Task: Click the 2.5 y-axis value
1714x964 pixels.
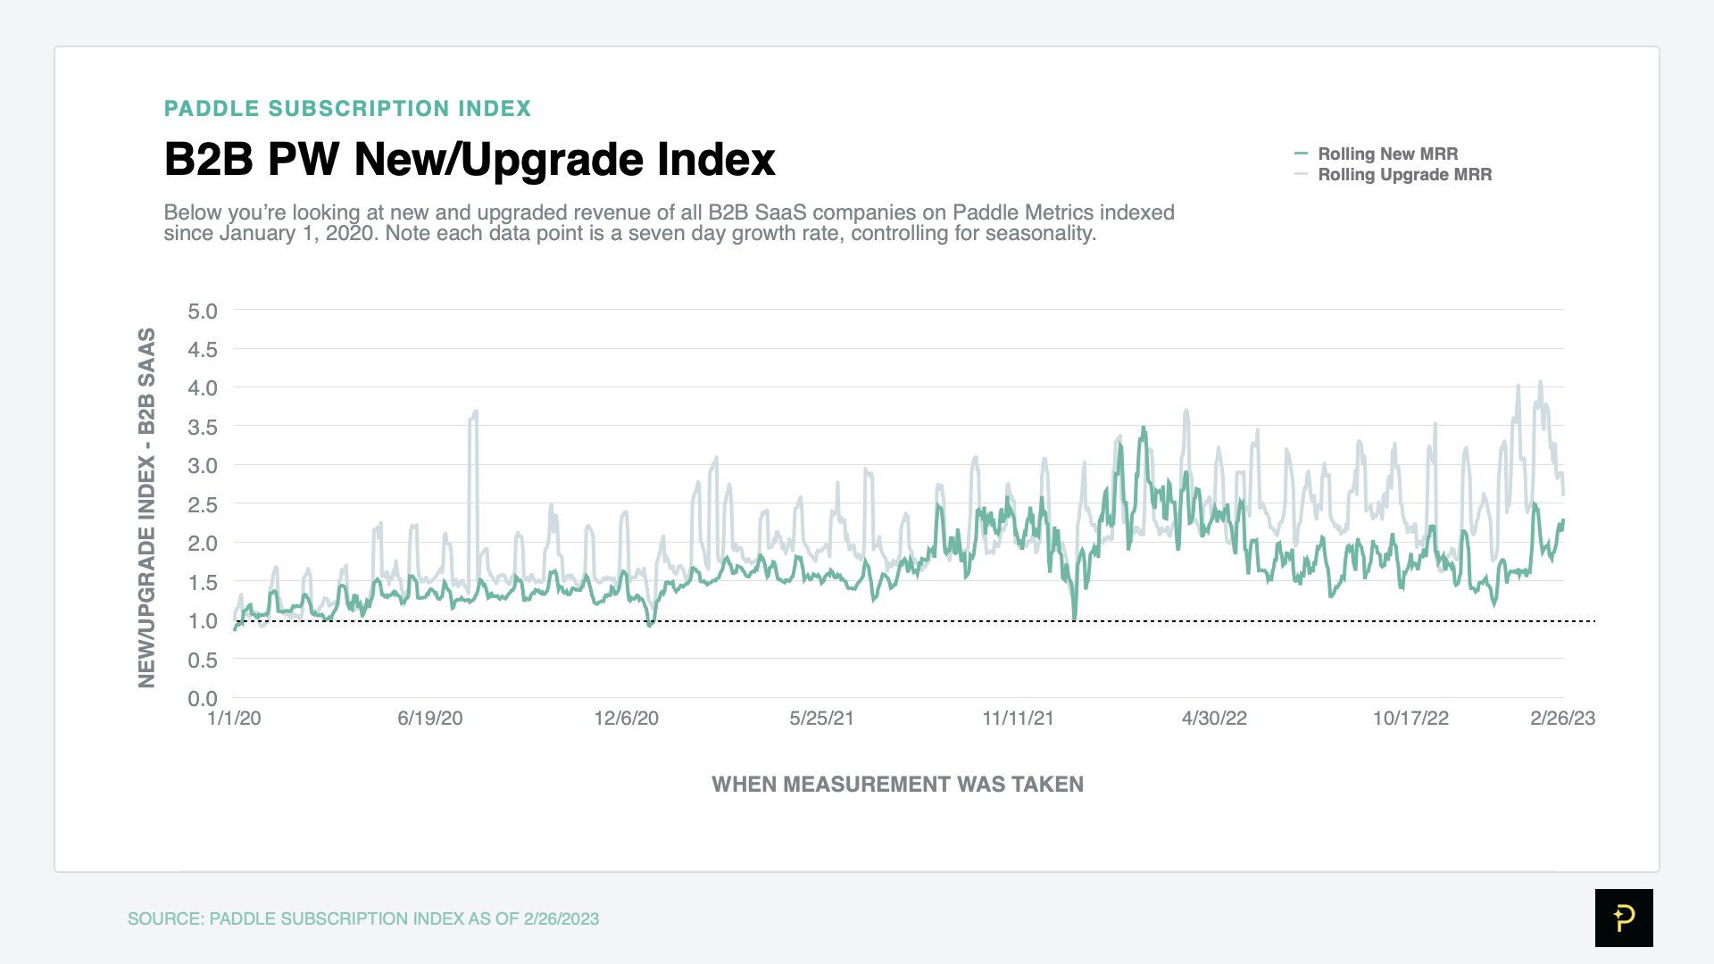Action: pyautogui.click(x=203, y=505)
